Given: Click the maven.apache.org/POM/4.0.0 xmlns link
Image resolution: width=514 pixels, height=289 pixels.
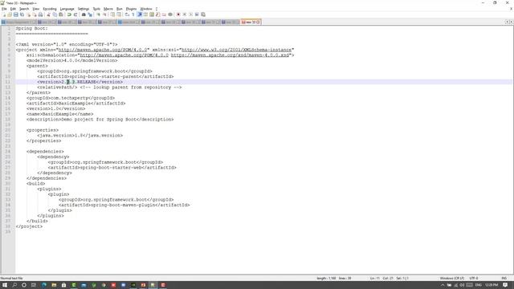Looking at the screenshot, I should 103,50.
